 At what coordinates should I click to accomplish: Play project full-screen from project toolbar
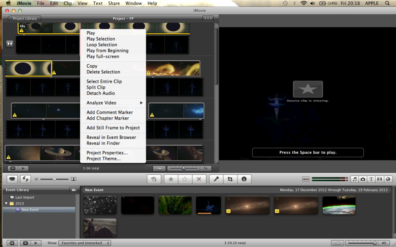13,168
